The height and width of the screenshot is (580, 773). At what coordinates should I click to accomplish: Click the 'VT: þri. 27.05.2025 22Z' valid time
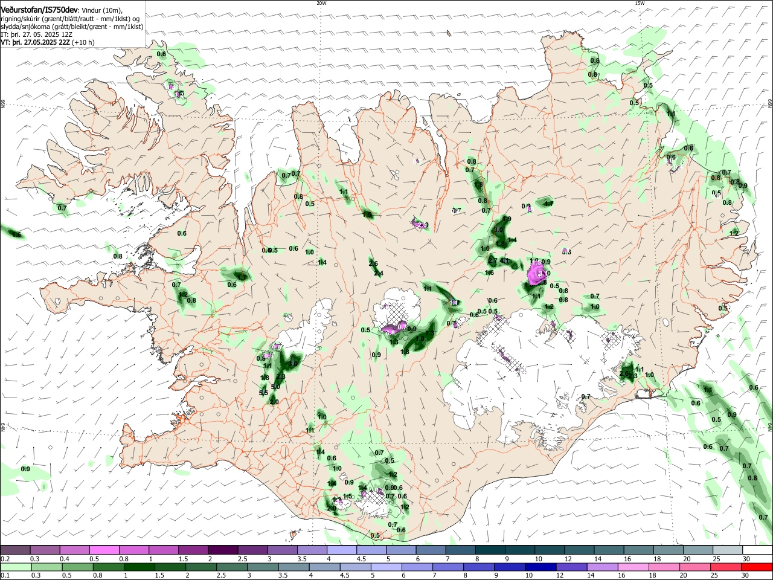(x=35, y=42)
